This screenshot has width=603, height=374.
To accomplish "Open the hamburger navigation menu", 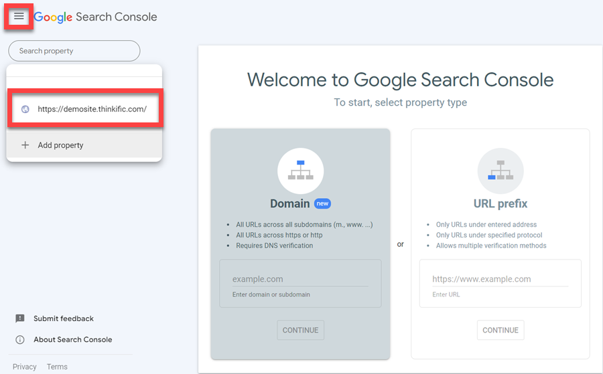I will tap(19, 17).
